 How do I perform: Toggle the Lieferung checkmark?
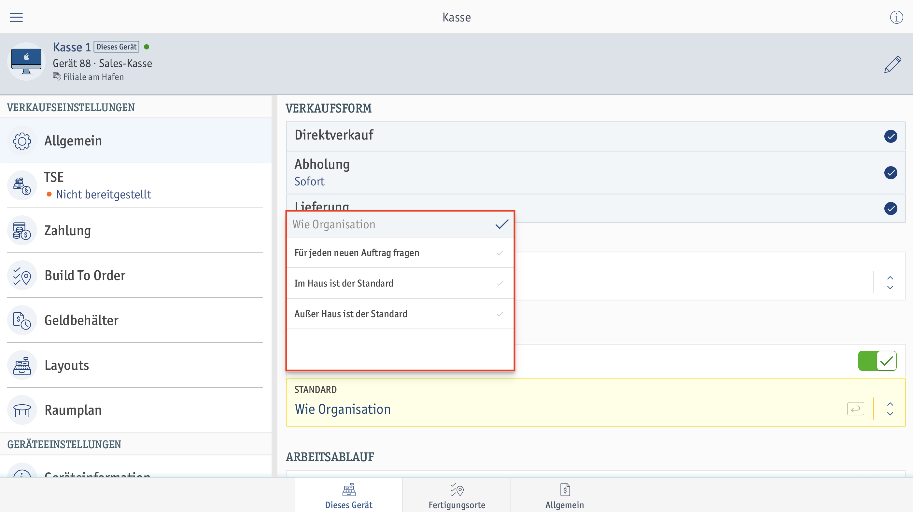890,208
